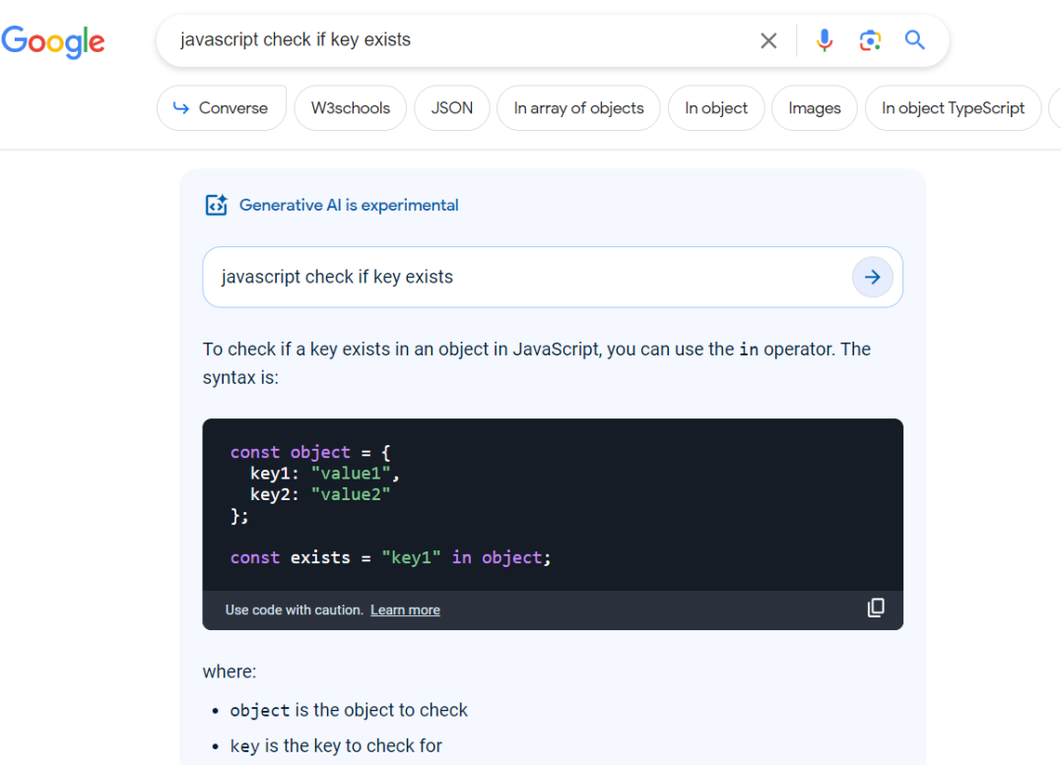The width and height of the screenshot is (1061, 765).
Task: Select the JSON filter chip
Action: [x=452, y=108]
